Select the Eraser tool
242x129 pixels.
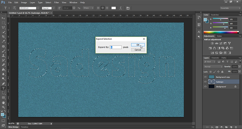(3, 65)
